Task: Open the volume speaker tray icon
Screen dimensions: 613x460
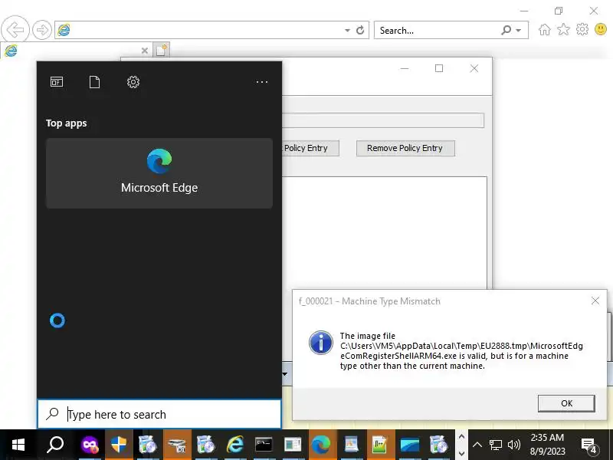Action: pyautogui.click(x=514, y=445)
